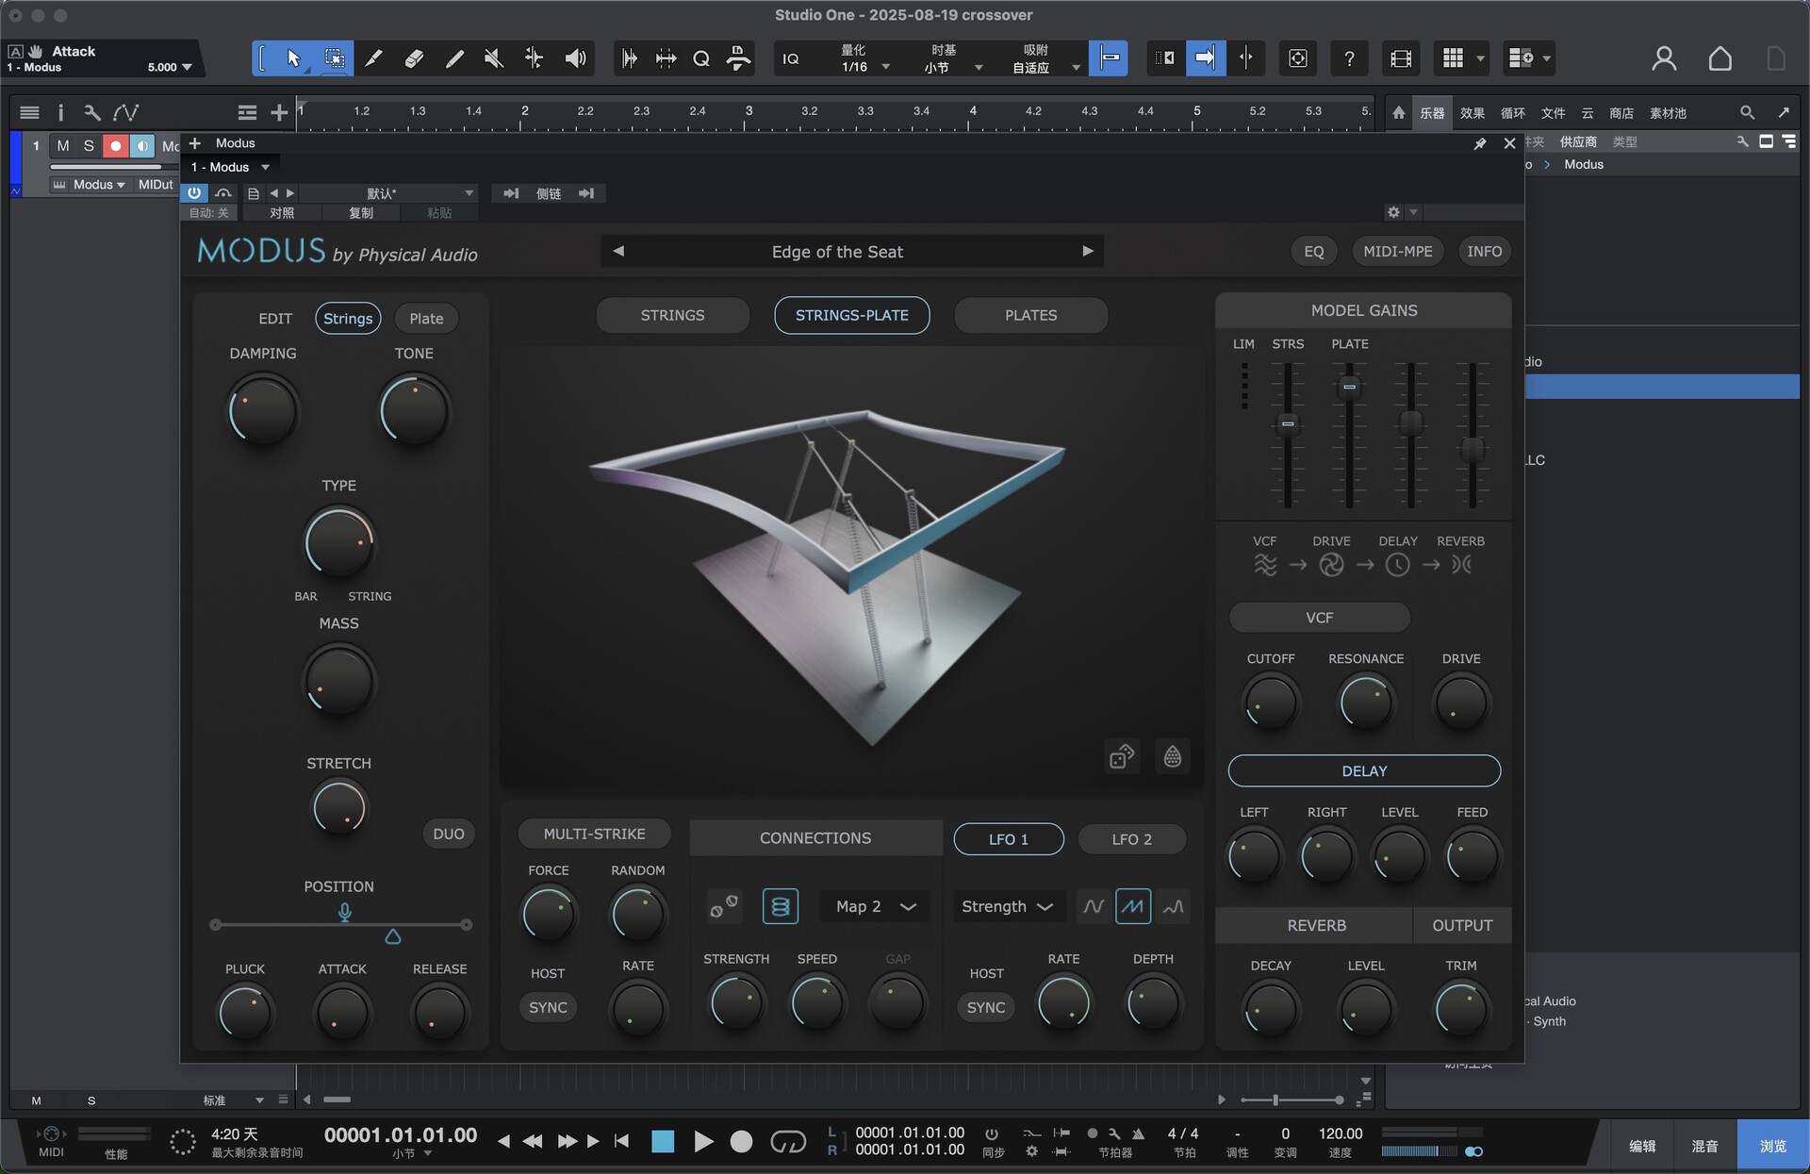The width and height of the screenshot is (1810, 1174).
Task: Open the Map 2 dropdown
Action: coord(876,906)
